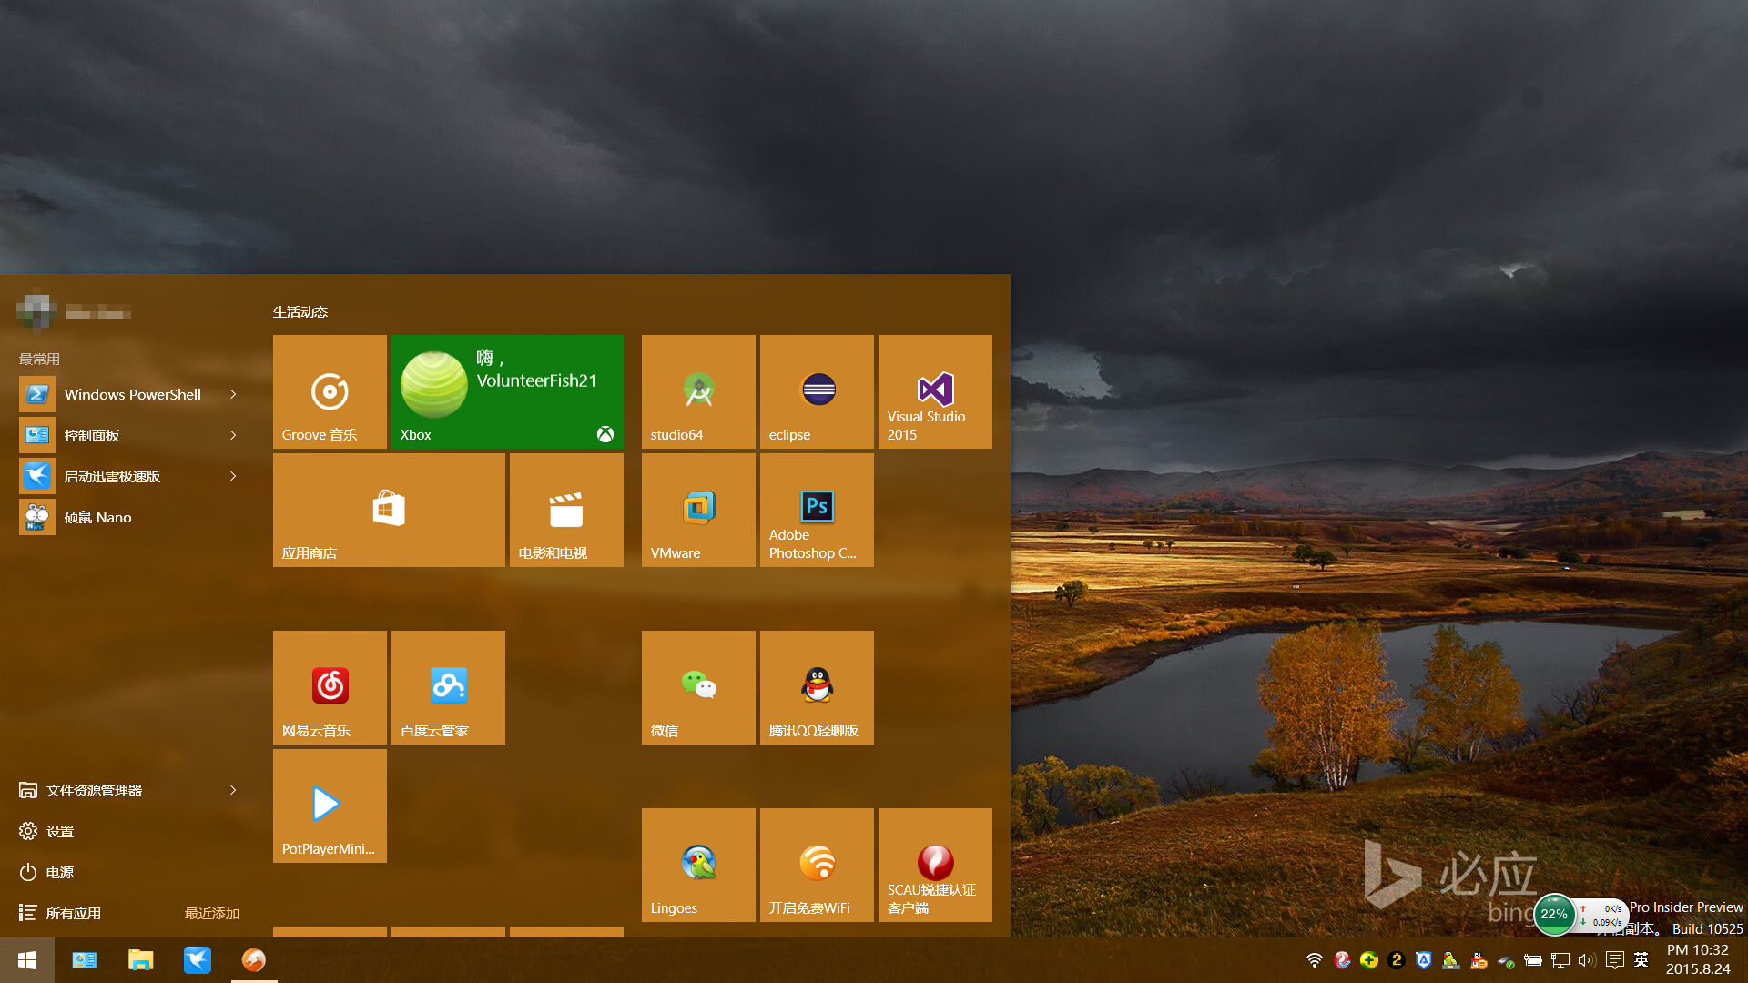Click the 22% memory floating ball

pos(1554,914)
